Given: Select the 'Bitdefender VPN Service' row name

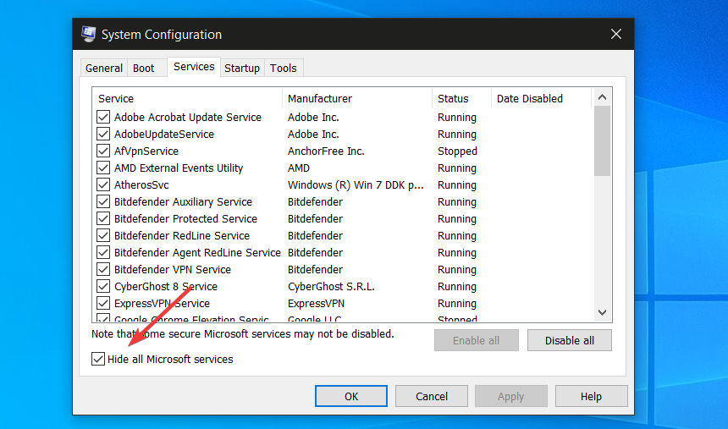Looking at the screenshot, I should (172, 270).
